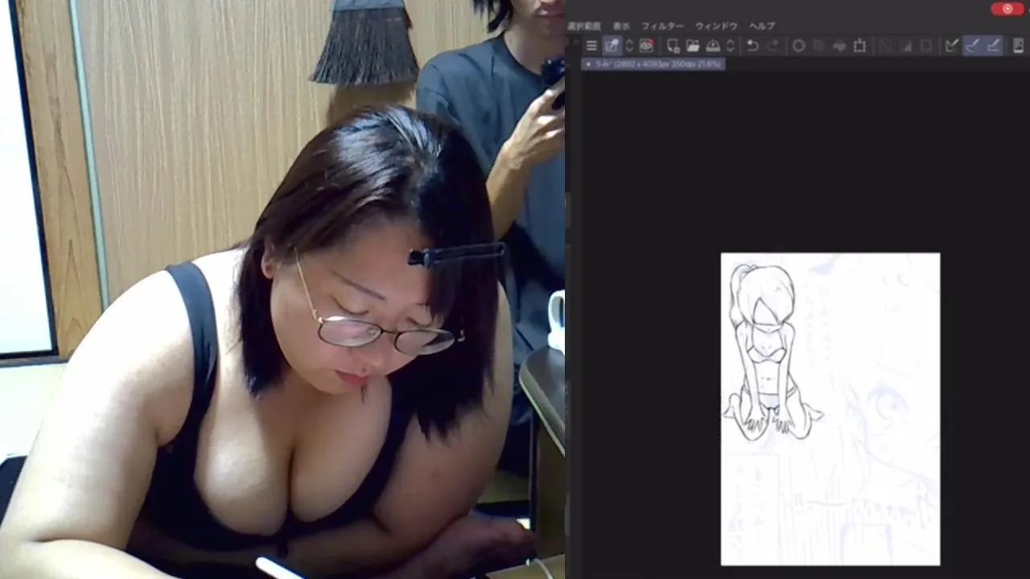Click the highlighted workspace switch pen icon
The image size is (1030, 579).
(612, 46)
